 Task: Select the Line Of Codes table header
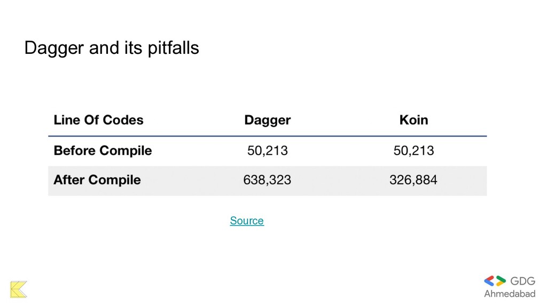pyautogui.click(x=98, y=120)
